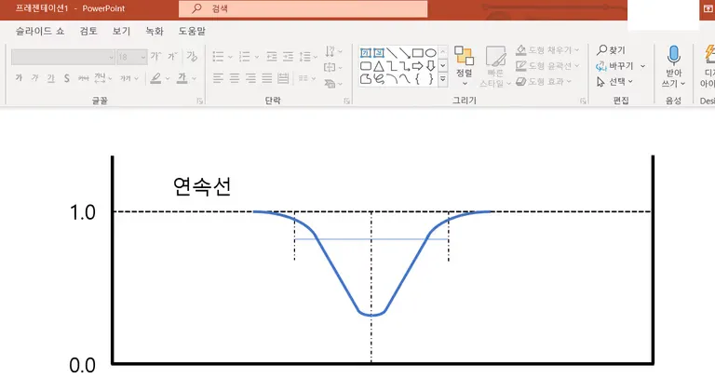Pick font color swatch
This screenshot has width=715, height=392.
pyautogui.click(x=182, y=78)
